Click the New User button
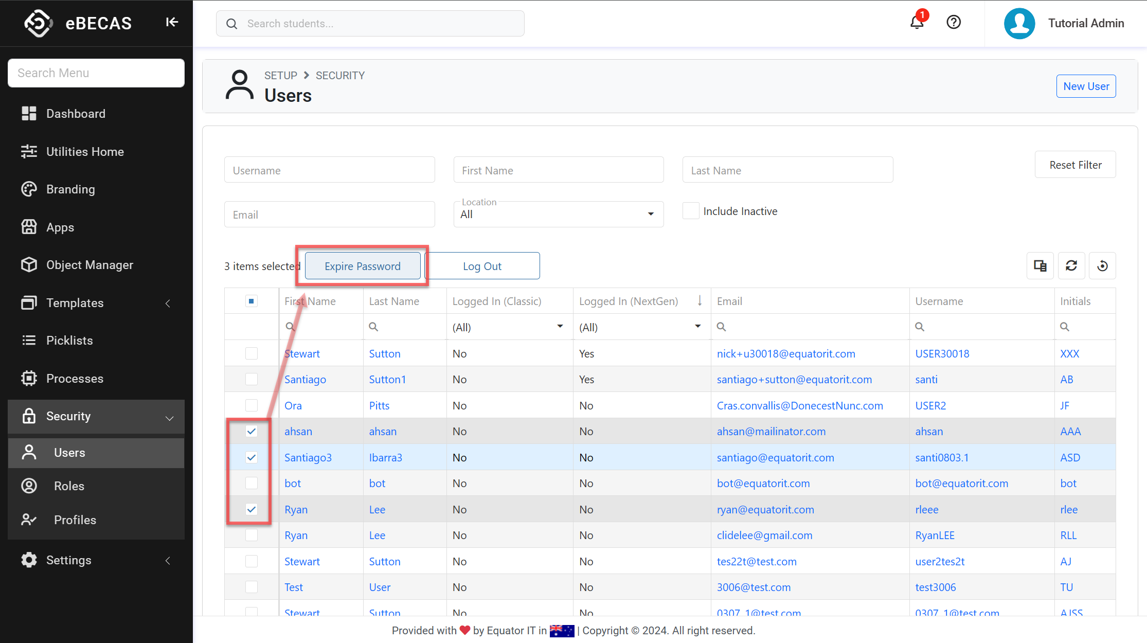This screenshot has height=643, width=1147. tap(1086, 86)
